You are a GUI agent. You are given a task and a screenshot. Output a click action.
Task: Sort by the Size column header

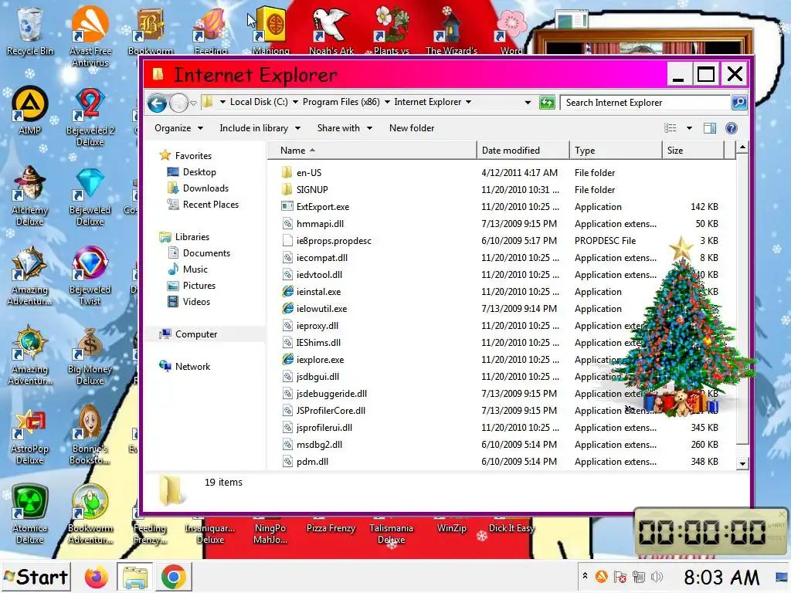tap(693, 151)
